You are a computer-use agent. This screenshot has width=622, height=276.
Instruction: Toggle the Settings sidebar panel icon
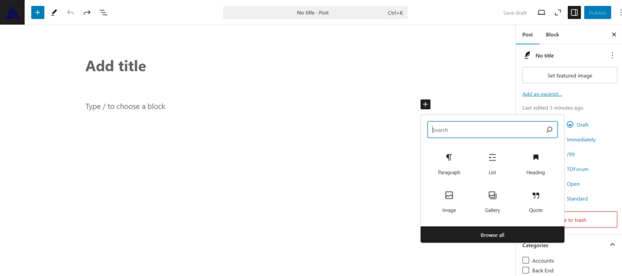(574, 12)
